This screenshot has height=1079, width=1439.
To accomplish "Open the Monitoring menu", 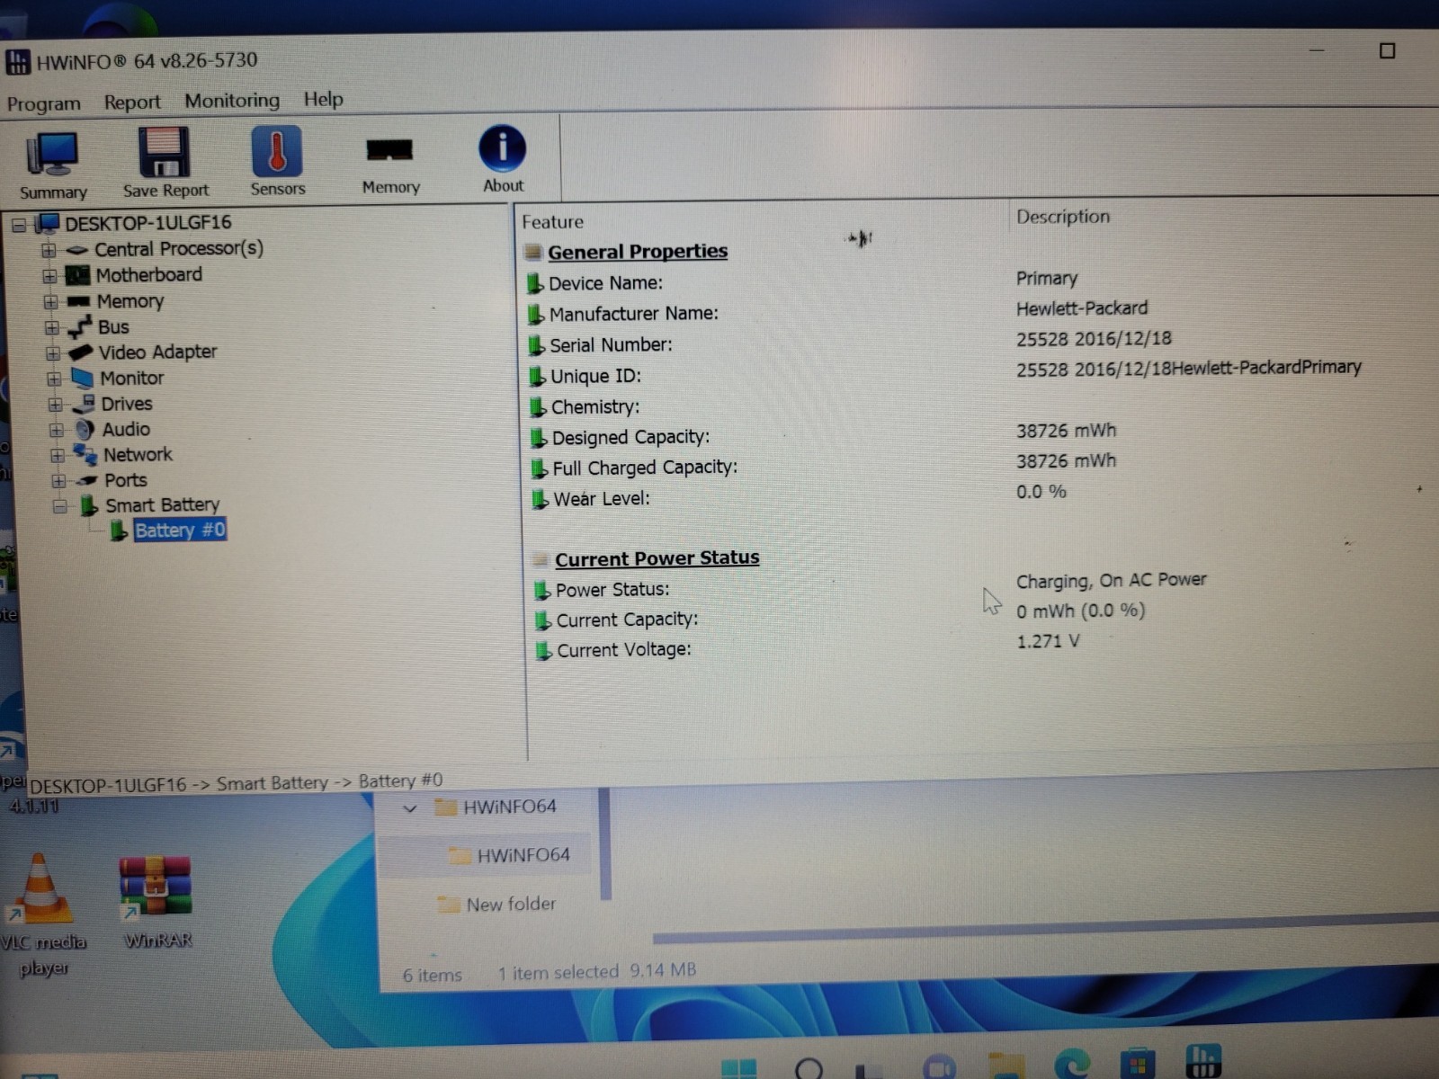I will click(x=232, y=100).
